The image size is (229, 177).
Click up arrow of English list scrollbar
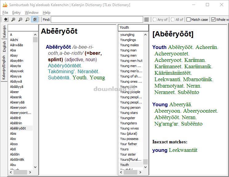coord(145,35)
